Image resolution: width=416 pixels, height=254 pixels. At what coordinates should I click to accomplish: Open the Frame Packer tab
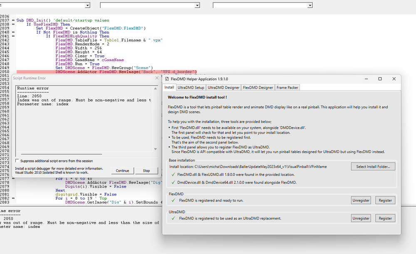287,87
